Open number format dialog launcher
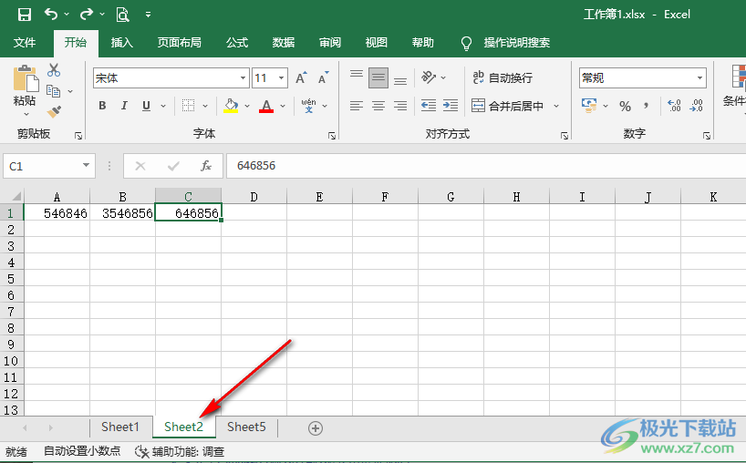 (707, 136)
